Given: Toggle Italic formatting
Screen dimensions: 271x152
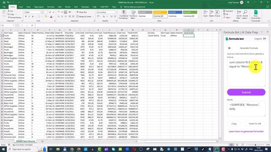Looking at the screenshot, I should (x=29, y=16).
